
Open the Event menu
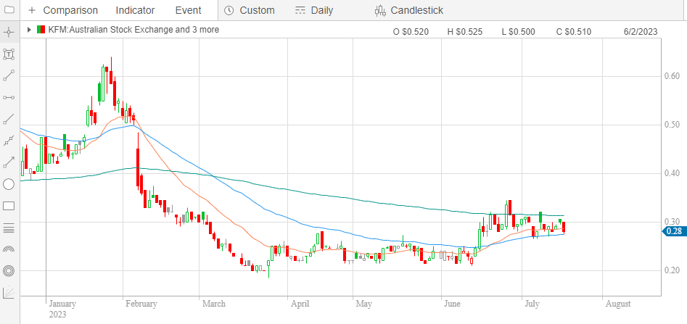[188, 10]
